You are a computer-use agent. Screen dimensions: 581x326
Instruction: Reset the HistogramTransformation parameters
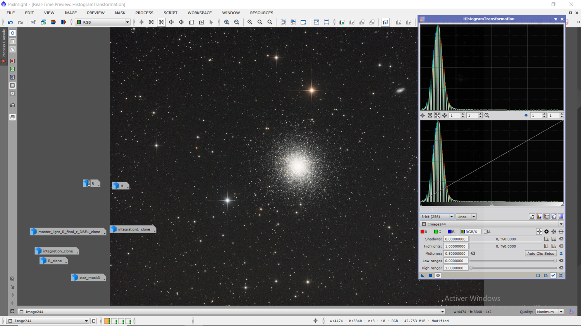pos(561,276)
